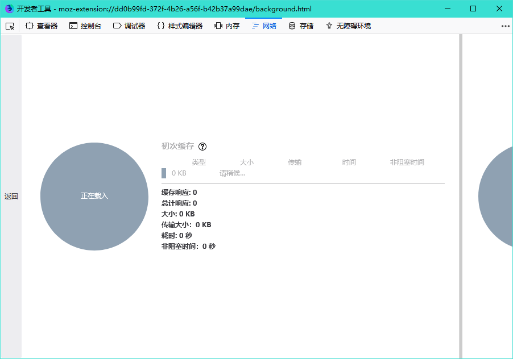Activate the element picker icon
This screenshot has height=359, width=513.
[10, 26]
